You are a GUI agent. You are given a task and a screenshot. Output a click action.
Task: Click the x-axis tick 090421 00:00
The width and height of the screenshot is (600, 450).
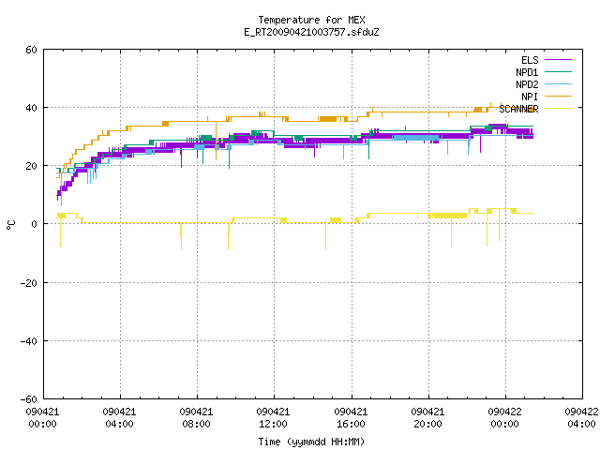(x=42, y=418)
